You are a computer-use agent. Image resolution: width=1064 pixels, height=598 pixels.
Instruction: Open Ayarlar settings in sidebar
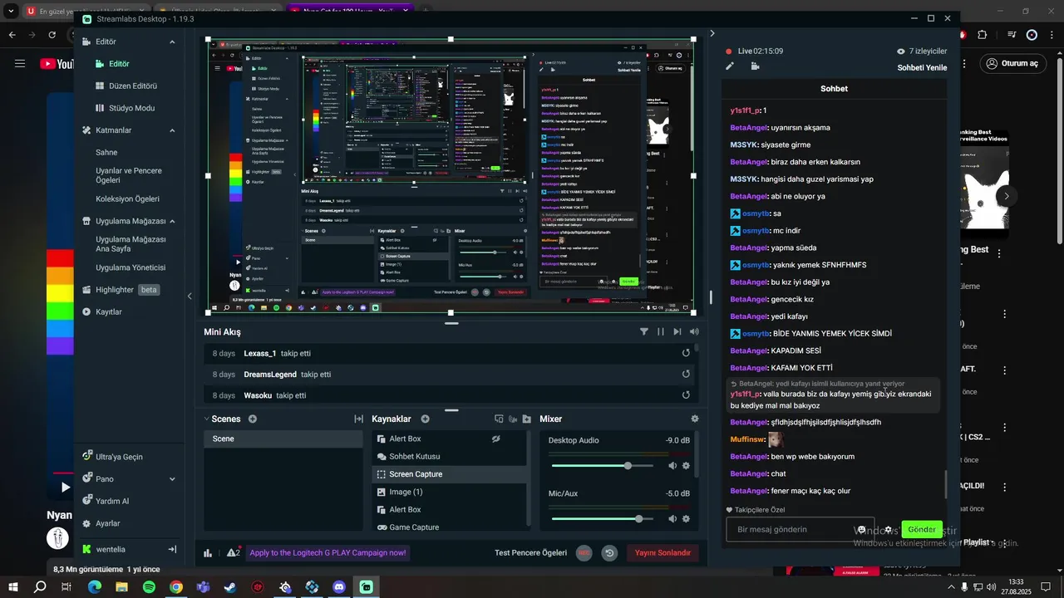click(x=101, y=524)
